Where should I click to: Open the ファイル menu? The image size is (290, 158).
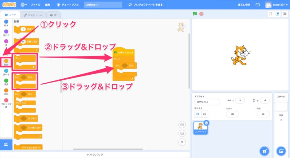[x=36, y=5]
